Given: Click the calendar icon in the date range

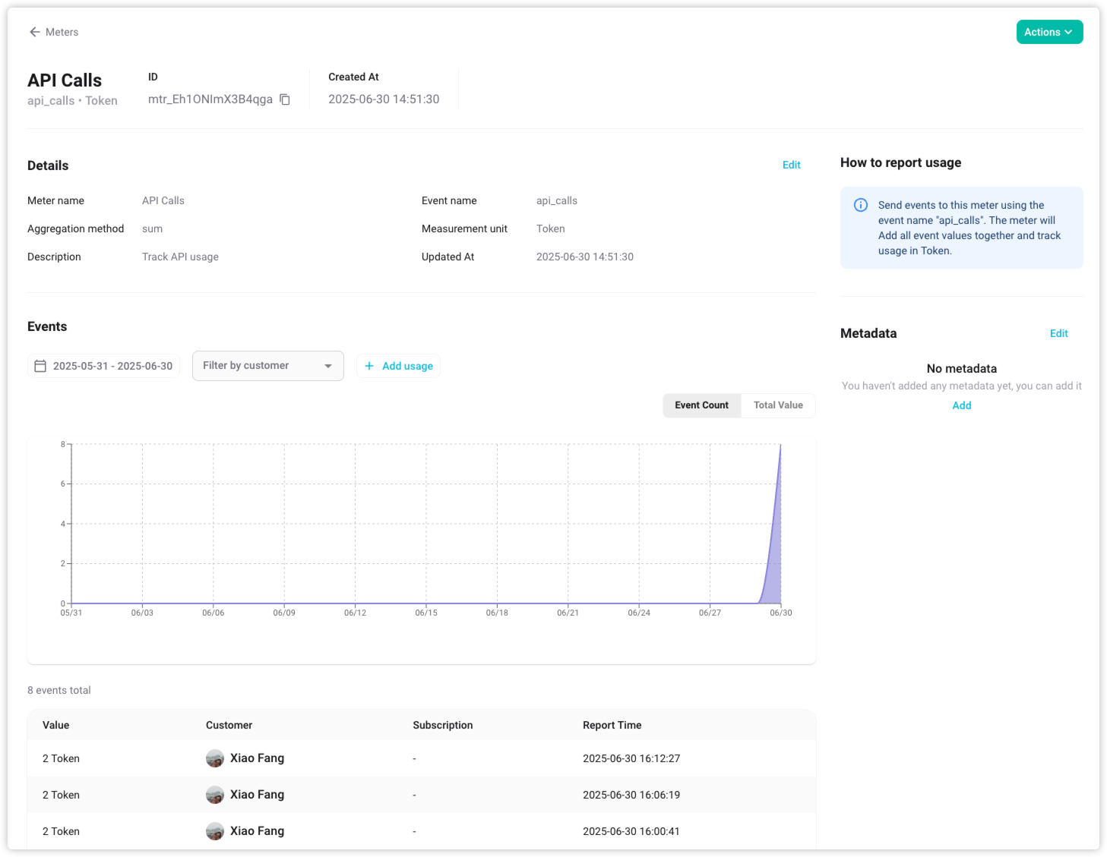Looking at the screenshot, I should 41,366.
